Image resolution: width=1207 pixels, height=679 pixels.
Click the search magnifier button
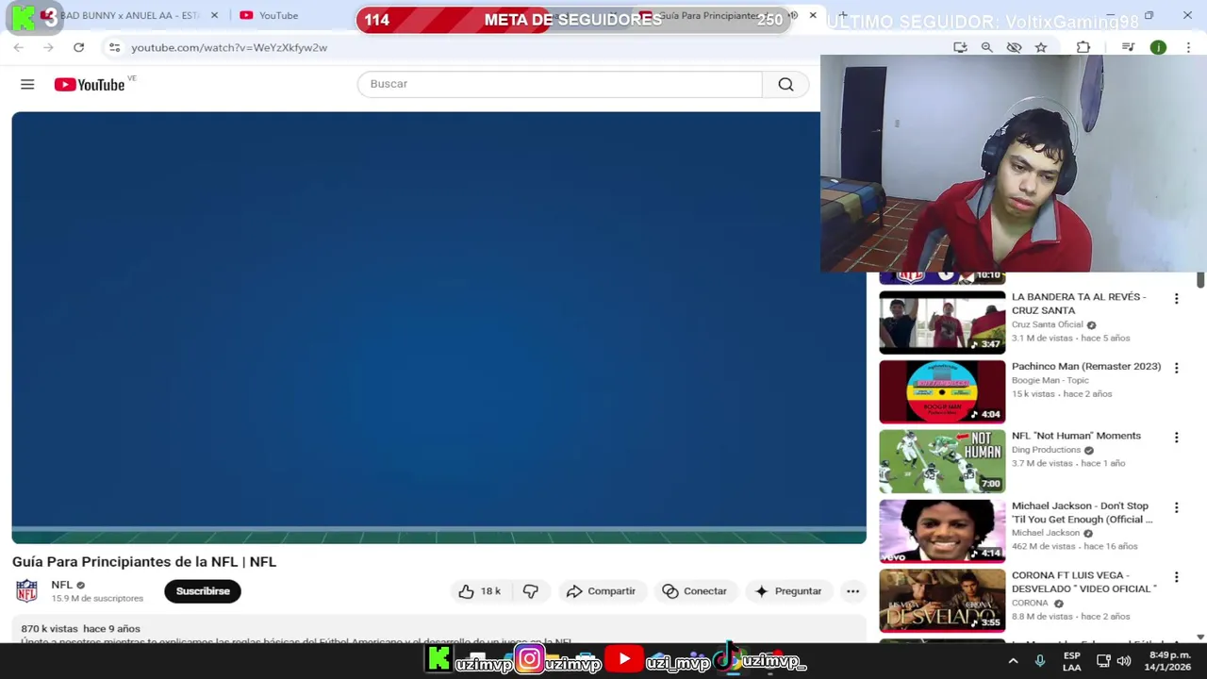(785, 84)
